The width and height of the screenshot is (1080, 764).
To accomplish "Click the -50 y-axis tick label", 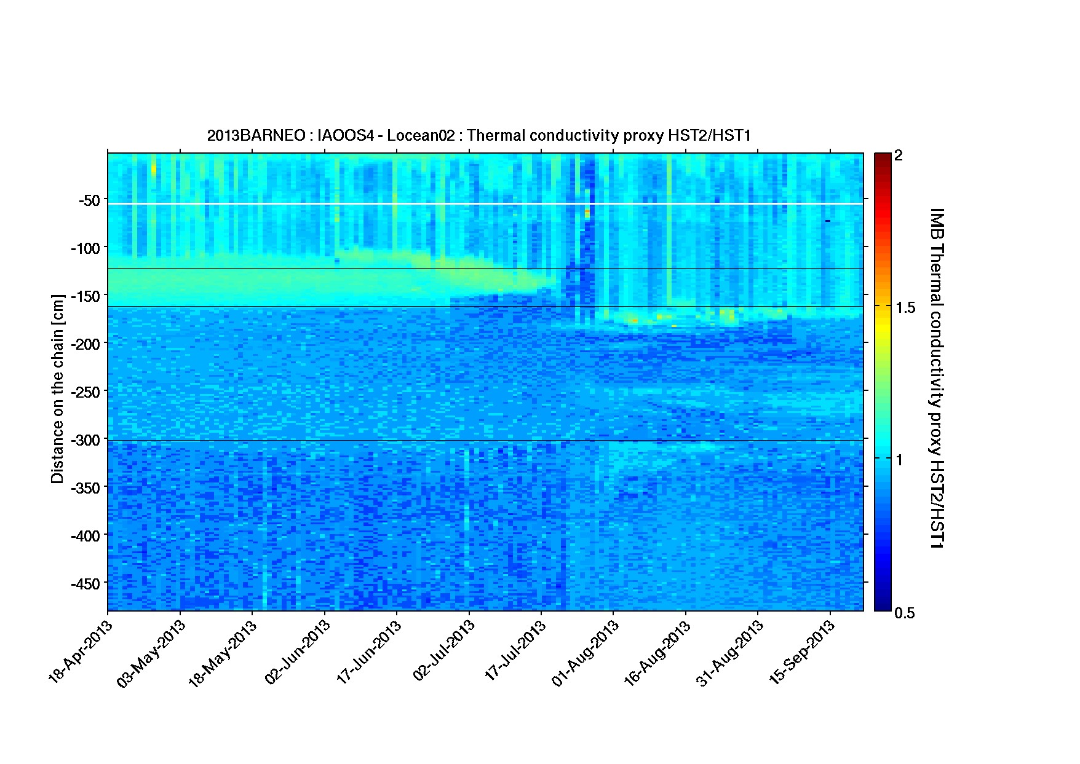I will tap(89, 200).
